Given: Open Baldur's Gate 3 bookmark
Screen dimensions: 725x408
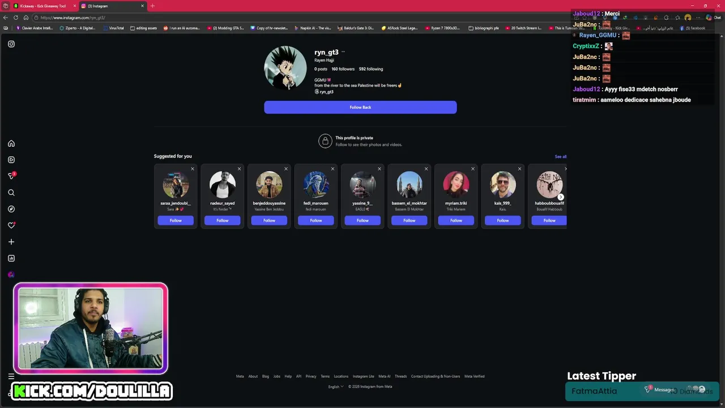Looking at the screenshot, I should click(x=356, y=28).
